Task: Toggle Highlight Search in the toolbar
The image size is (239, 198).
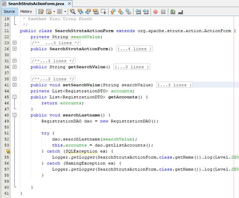Action: (x=96, y=12)
